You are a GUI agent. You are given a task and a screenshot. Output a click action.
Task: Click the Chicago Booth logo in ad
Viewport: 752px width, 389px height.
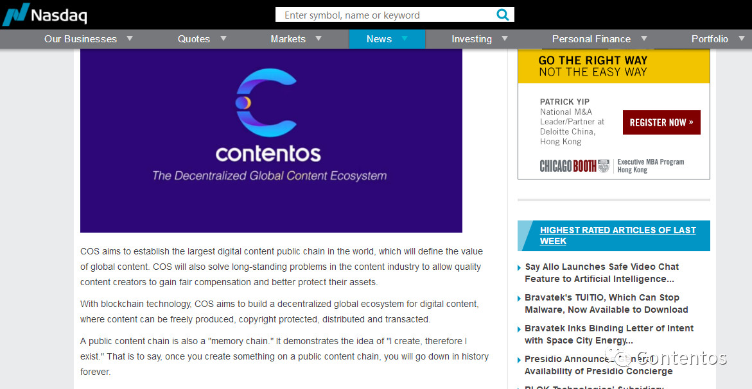coord(574,166)
